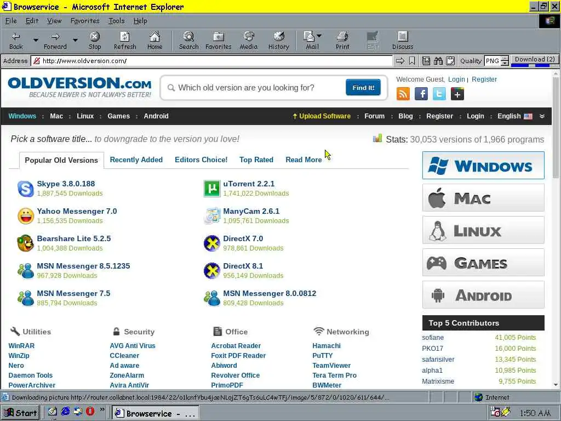Click Browservice taskbar window button
The height and width of the screenshot is (421, 561).
(x=155, y=413)
